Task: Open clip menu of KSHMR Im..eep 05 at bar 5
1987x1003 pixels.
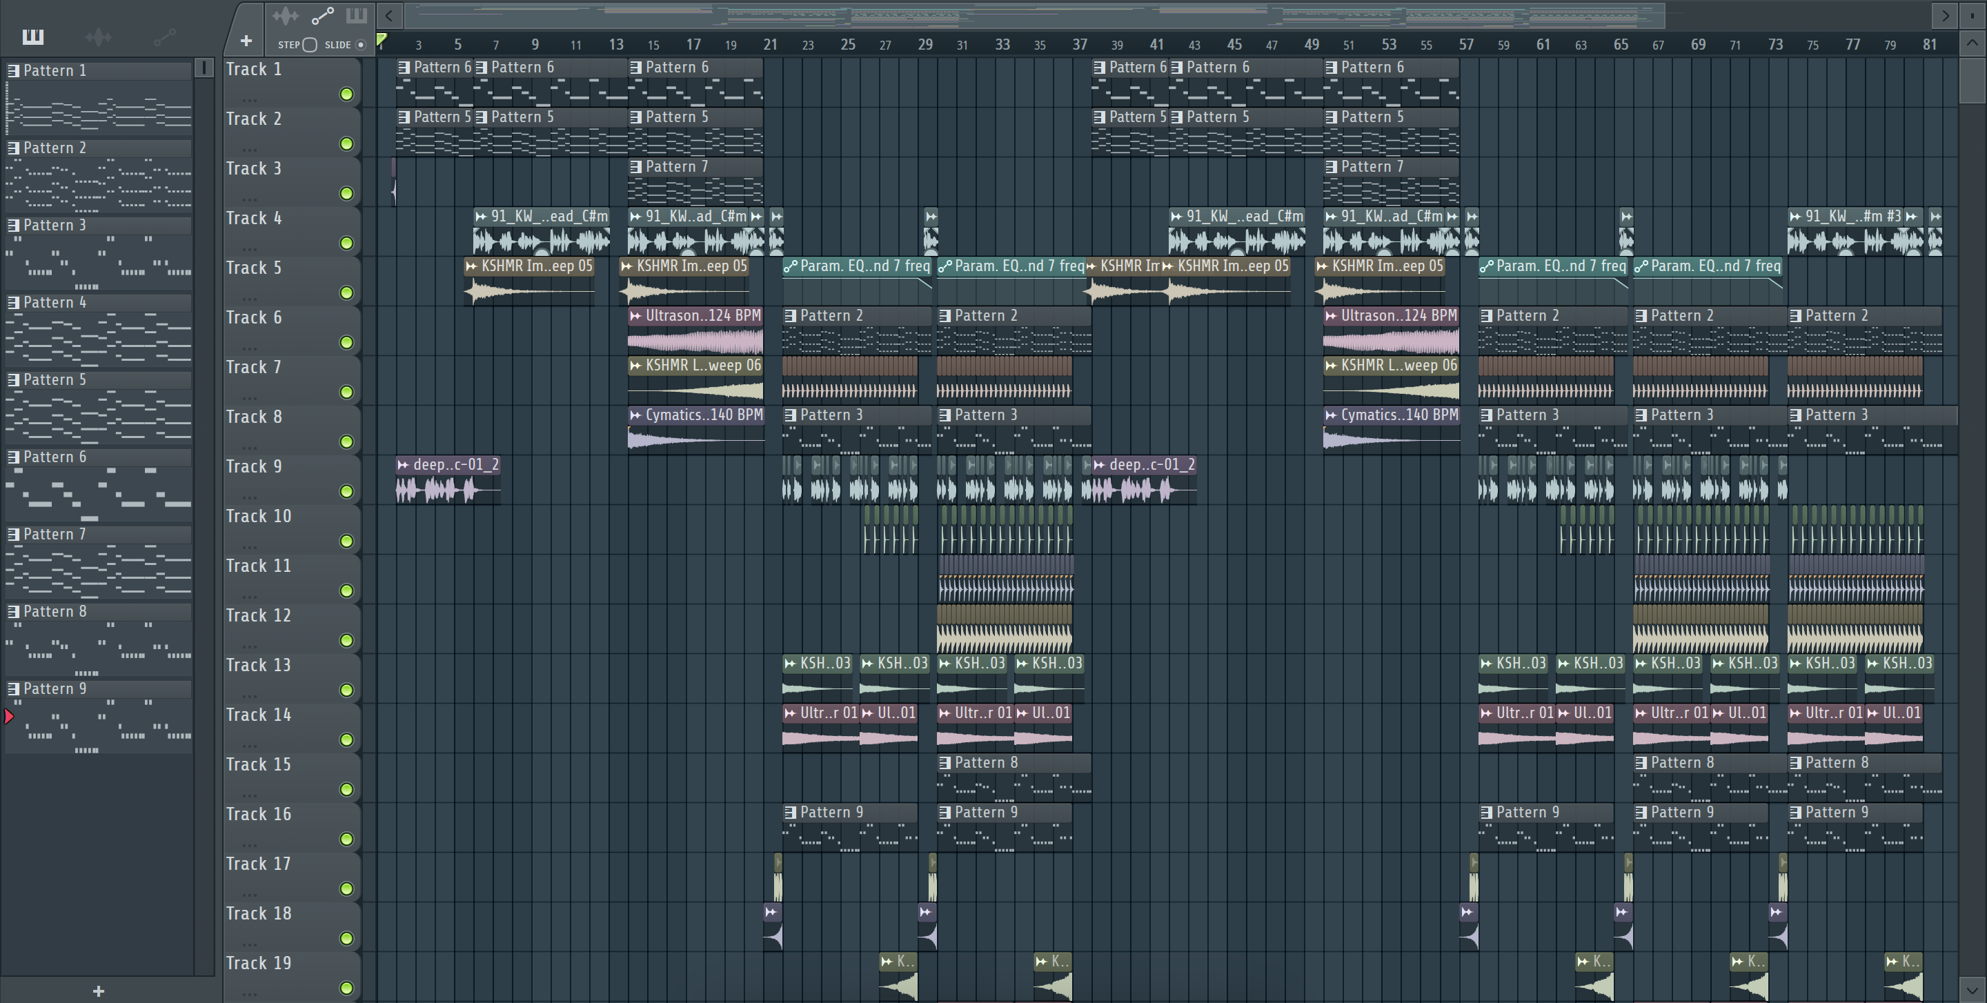Action: 471,266
